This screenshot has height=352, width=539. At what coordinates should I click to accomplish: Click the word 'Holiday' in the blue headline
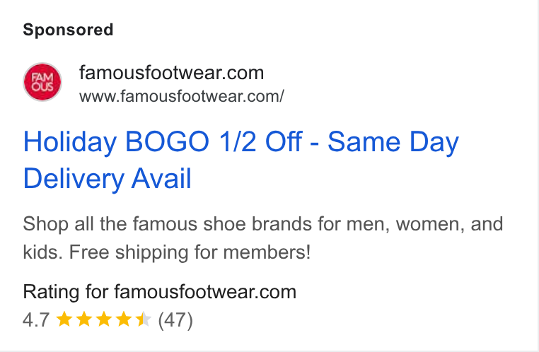(x=70, y=142)
